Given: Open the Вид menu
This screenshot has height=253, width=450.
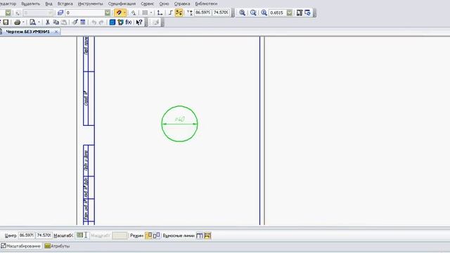Looking at the screenshot, I should 49,4.
